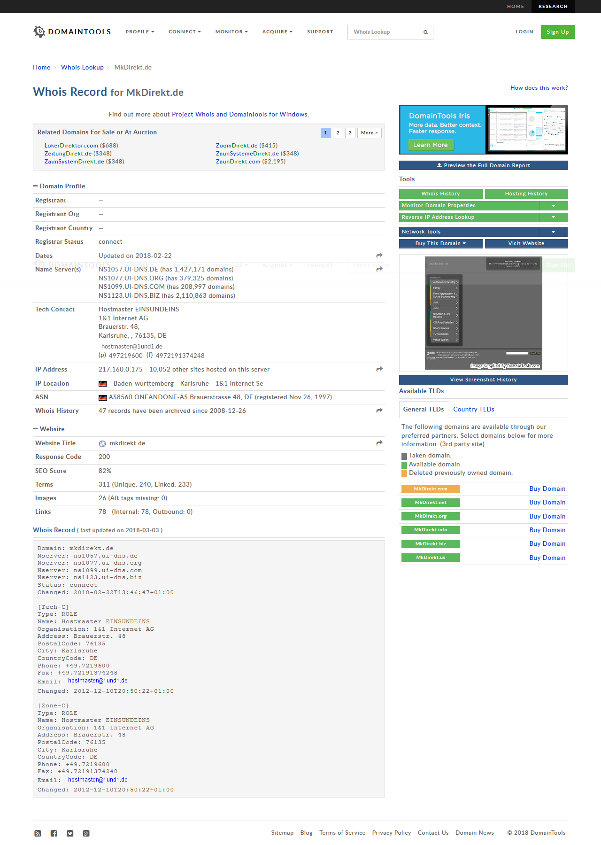Open Privacy Policy footer link
601x845 pixels.
392,833
